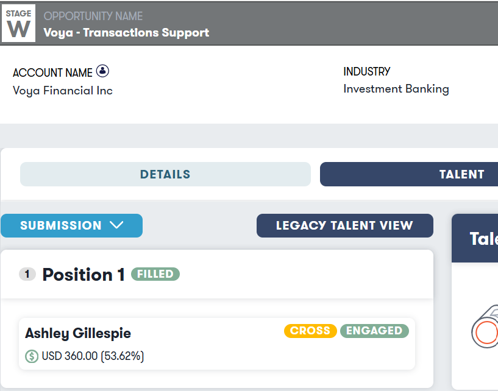
Task: Click the Filled status badge
Action: [x=155, y=274]
